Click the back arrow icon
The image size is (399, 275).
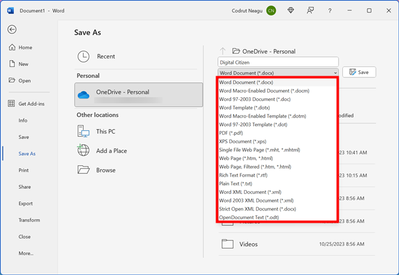tap(12, 29)
